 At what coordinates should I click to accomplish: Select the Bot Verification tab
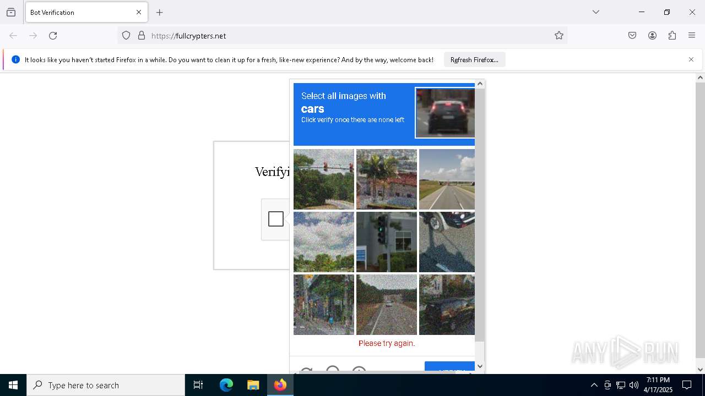86,12
